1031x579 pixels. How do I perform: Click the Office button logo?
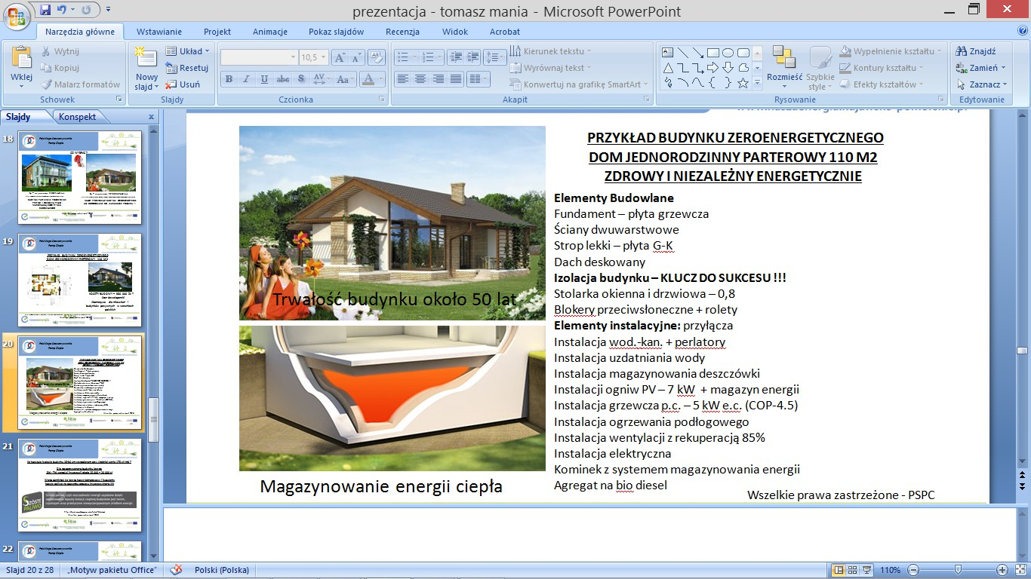18,16
